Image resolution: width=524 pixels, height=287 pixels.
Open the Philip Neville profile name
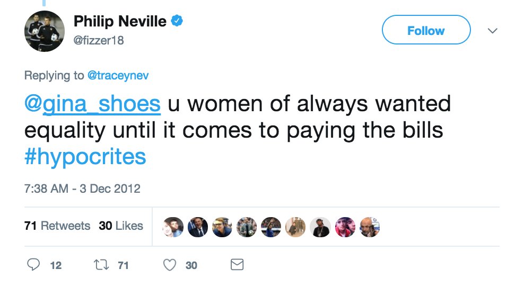120,22
